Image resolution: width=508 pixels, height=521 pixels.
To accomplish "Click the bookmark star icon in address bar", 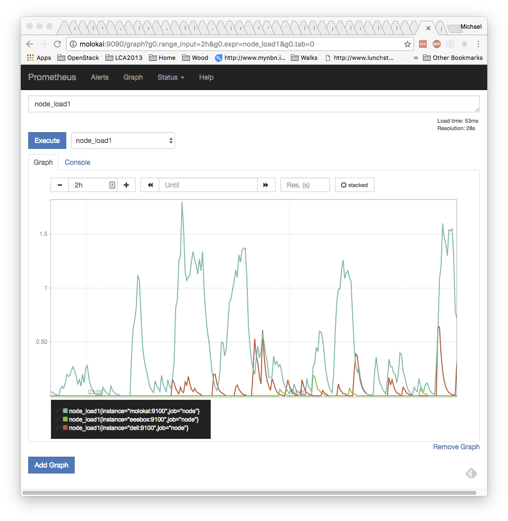I will tap(407, 44).
